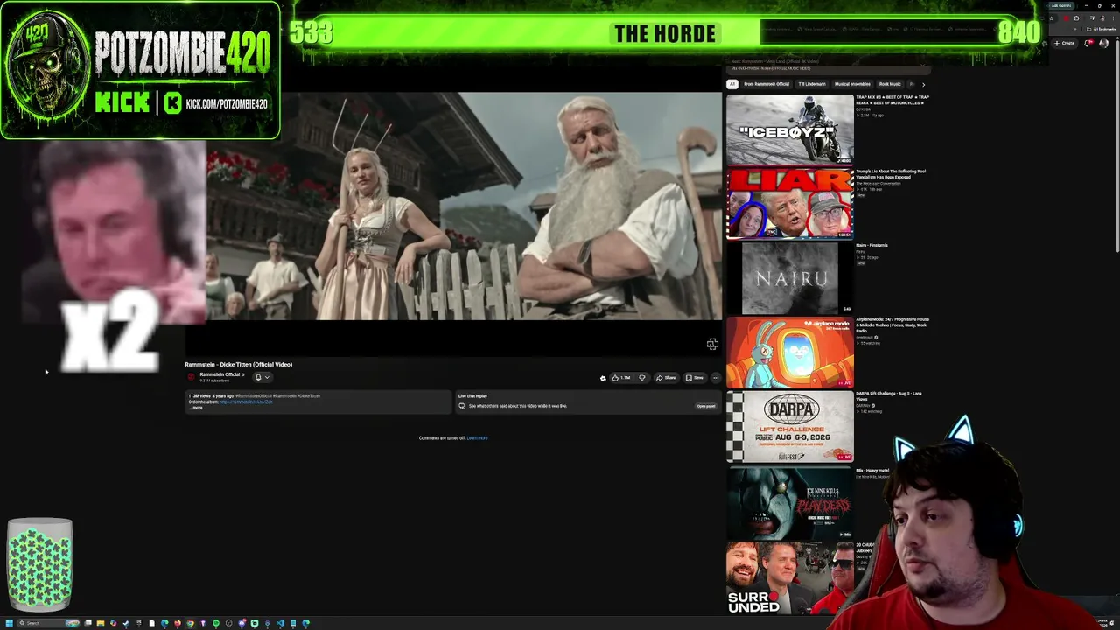Viewport: 1120px width, 630px height.
Task: Click the gear icon beside like button
Action: pyautogui.click(x=602, y=378)
